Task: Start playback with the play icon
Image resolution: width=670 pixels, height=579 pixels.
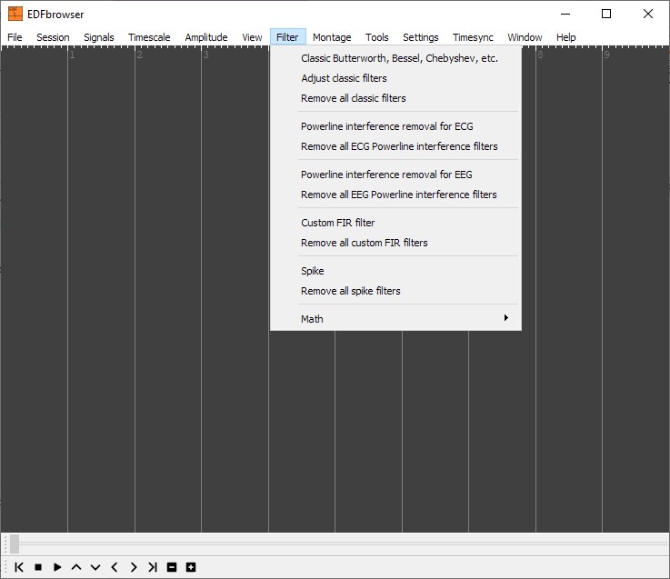Action: click(57, 567)
